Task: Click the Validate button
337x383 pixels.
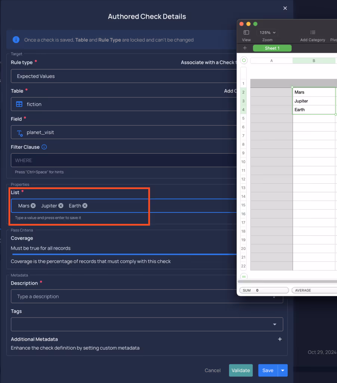Action: 241,371
